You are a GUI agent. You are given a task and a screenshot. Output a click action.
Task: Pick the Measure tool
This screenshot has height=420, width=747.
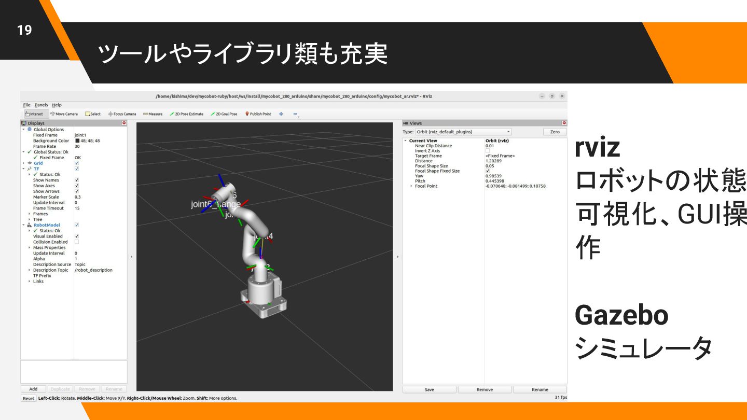[x=153, y=114]
